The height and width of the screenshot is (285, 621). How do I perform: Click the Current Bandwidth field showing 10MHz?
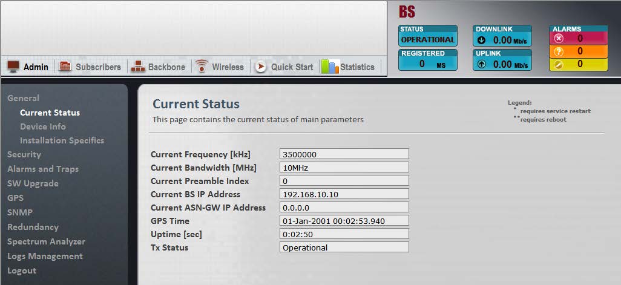point(344,168)
